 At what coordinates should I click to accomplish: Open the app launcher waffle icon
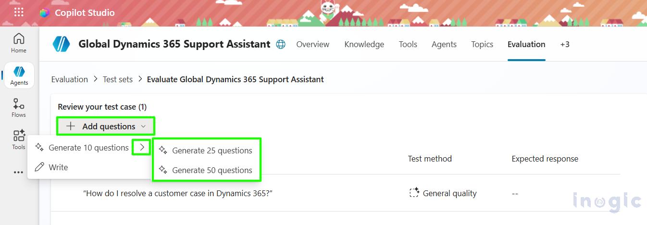(19, 12)
